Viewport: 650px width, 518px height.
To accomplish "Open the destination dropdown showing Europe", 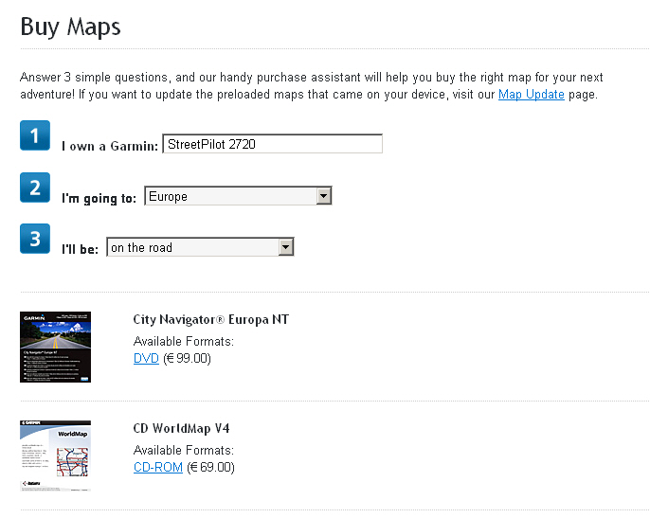I will coord(238,196).
